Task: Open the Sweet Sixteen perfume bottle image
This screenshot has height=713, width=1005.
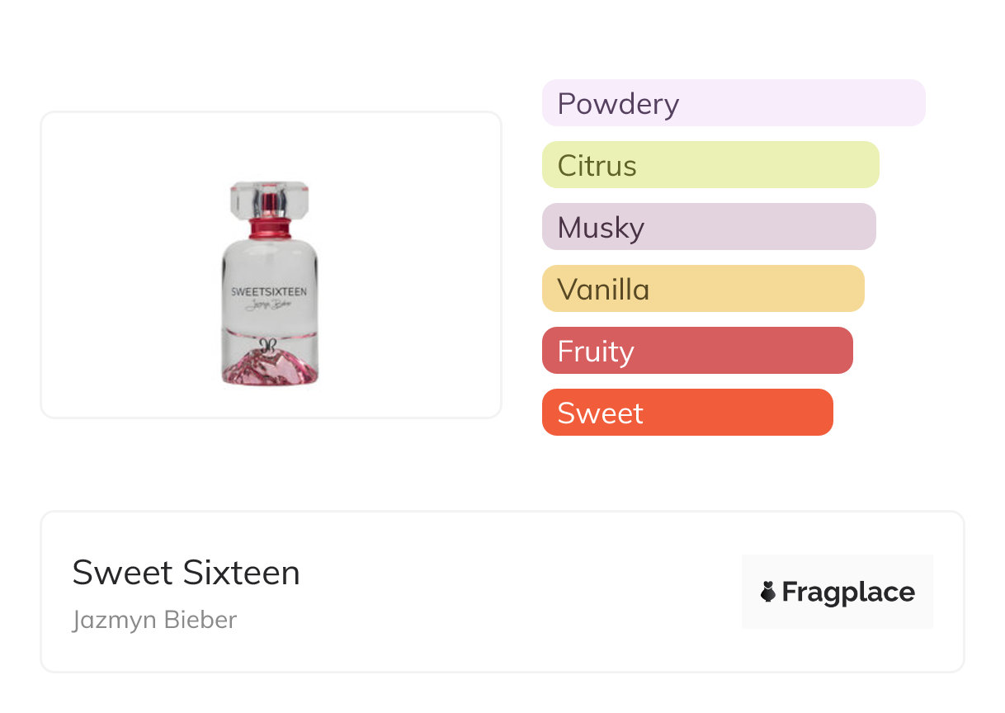Action: click(x=270, y=283)
